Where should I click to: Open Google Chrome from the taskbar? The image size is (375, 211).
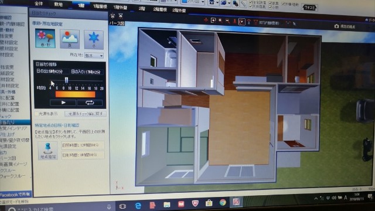pos(223,202)
